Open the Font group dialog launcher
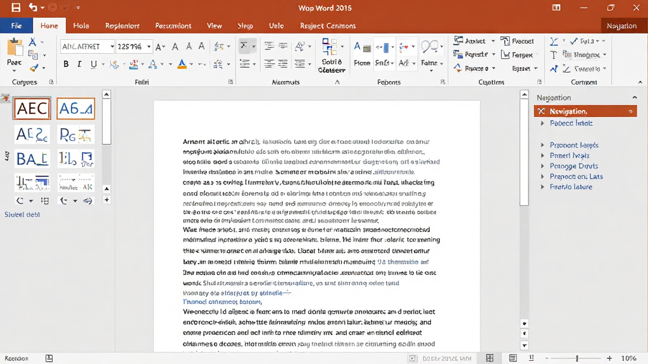648x364 pixels. (230, 82)
